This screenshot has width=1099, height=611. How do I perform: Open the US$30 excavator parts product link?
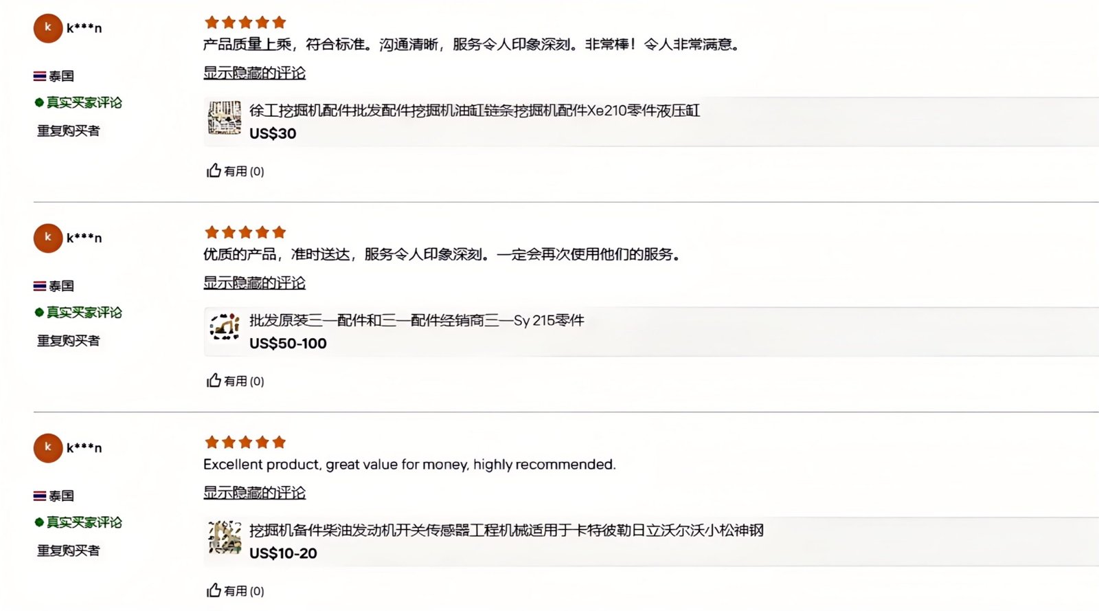pos(475,111)
